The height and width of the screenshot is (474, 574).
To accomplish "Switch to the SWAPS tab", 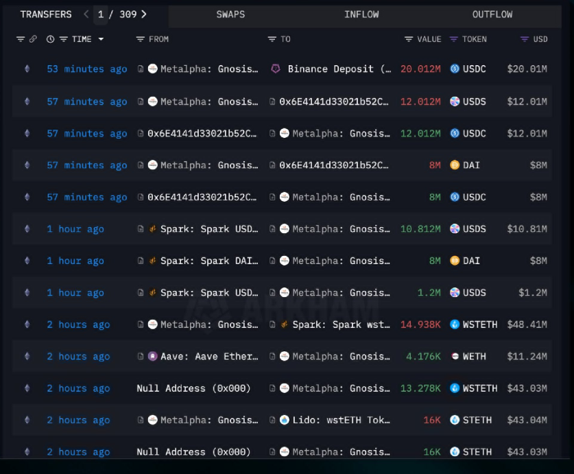I will click(230, 14).
